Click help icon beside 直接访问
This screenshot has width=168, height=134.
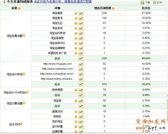click(x=76, y=112)
